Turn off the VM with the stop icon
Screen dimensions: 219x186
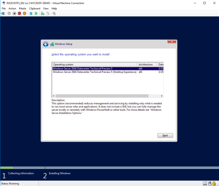[x=14, y=13]
